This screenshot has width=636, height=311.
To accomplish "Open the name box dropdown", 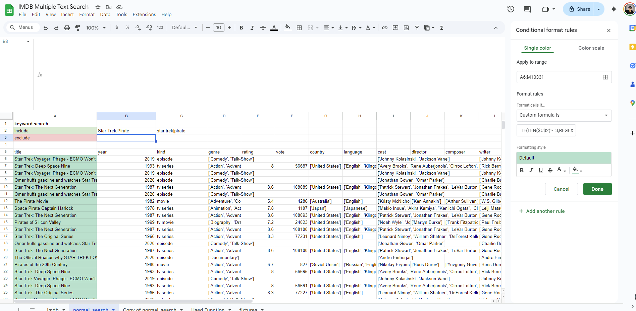I will click(x=28, y=42).
